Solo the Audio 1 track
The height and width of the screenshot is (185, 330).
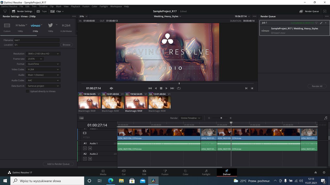pos(85,148)
